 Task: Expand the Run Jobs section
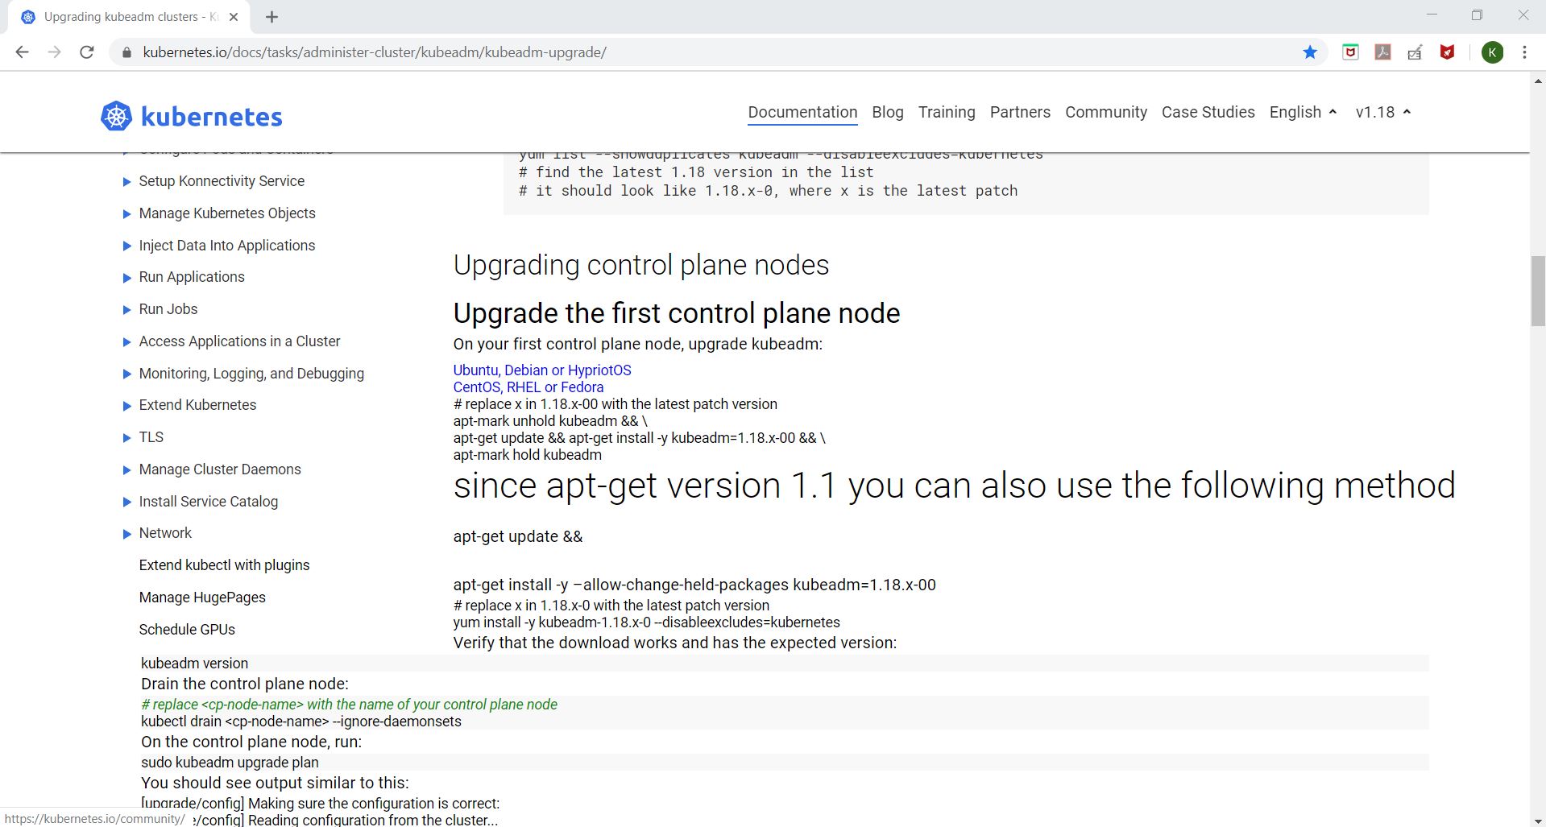[x=126, y=310]
